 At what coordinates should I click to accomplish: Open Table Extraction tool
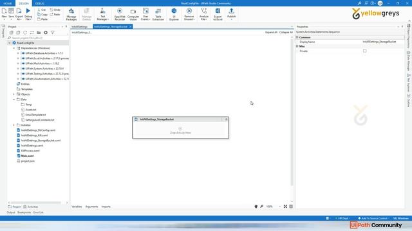click(158, 14)
